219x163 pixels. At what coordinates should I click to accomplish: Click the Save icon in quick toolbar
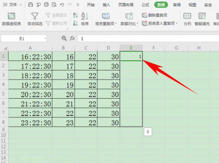click(x=30, y=5)
